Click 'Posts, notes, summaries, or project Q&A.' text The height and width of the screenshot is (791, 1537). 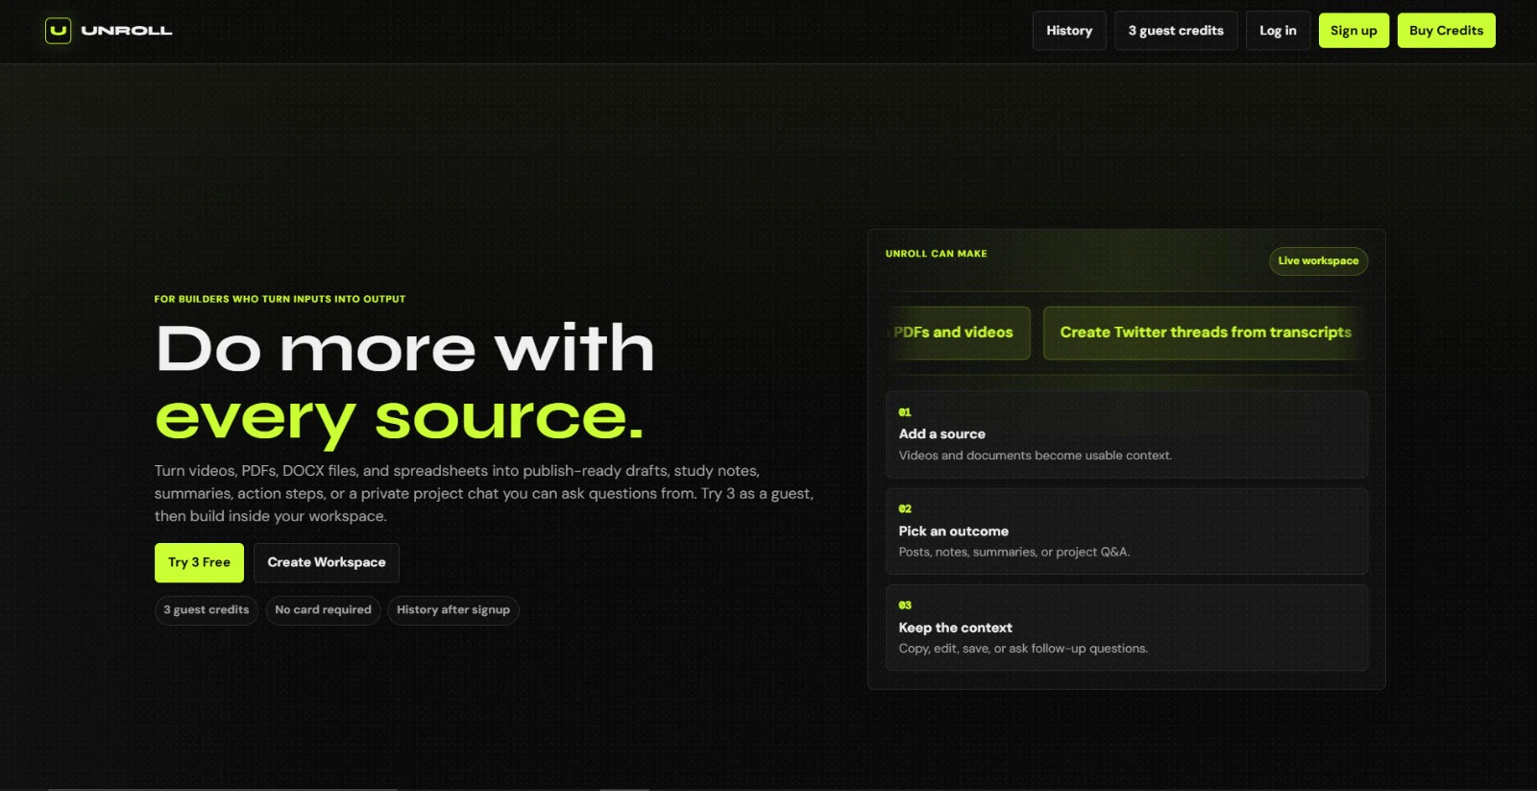tap(1013, 553)
